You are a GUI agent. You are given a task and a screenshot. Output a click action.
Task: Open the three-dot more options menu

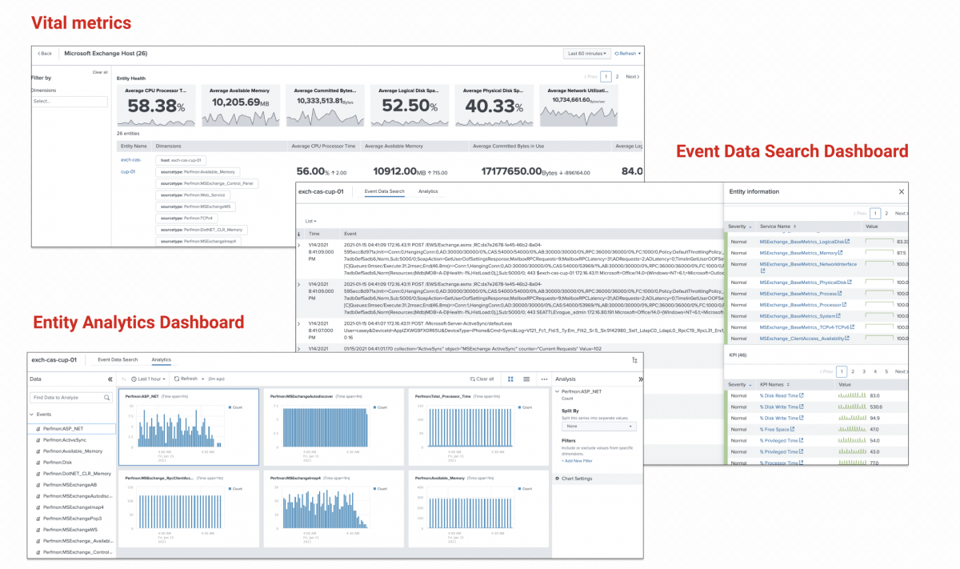(x=544, y=379)
